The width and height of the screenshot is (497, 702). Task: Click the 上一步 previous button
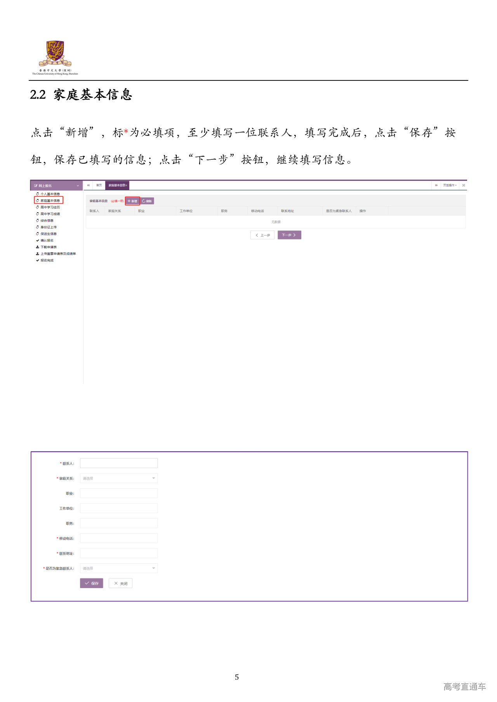pyautogui.click(x=262, y=235)
